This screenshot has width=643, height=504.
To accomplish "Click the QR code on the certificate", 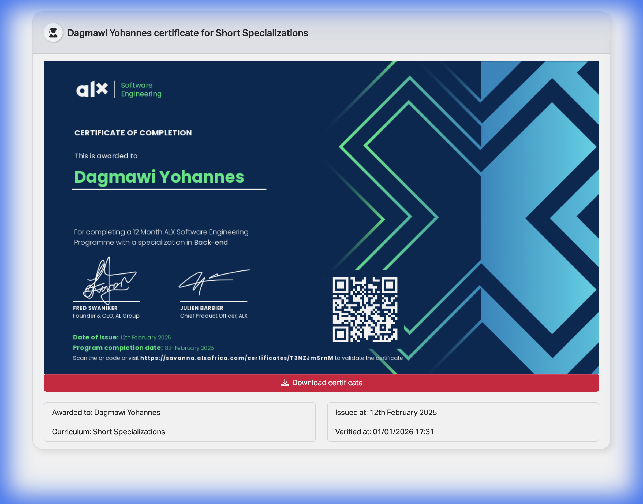I will tap(365, 310).
